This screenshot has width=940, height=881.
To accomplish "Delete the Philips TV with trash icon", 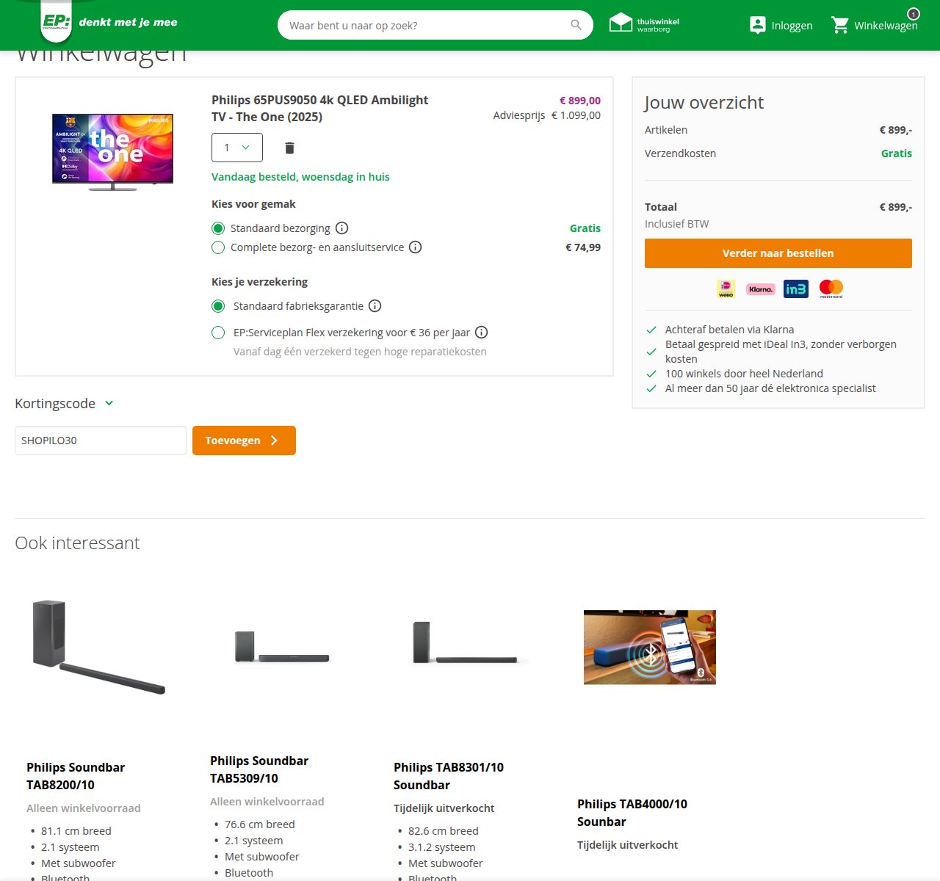I will pos(289,148).
